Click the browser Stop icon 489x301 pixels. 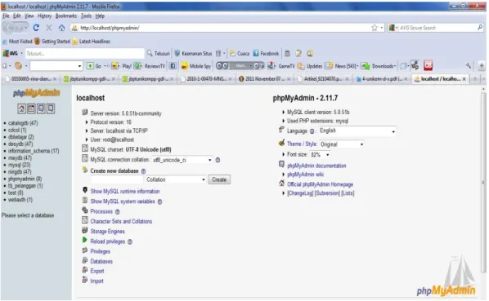(x=49, y=28)
